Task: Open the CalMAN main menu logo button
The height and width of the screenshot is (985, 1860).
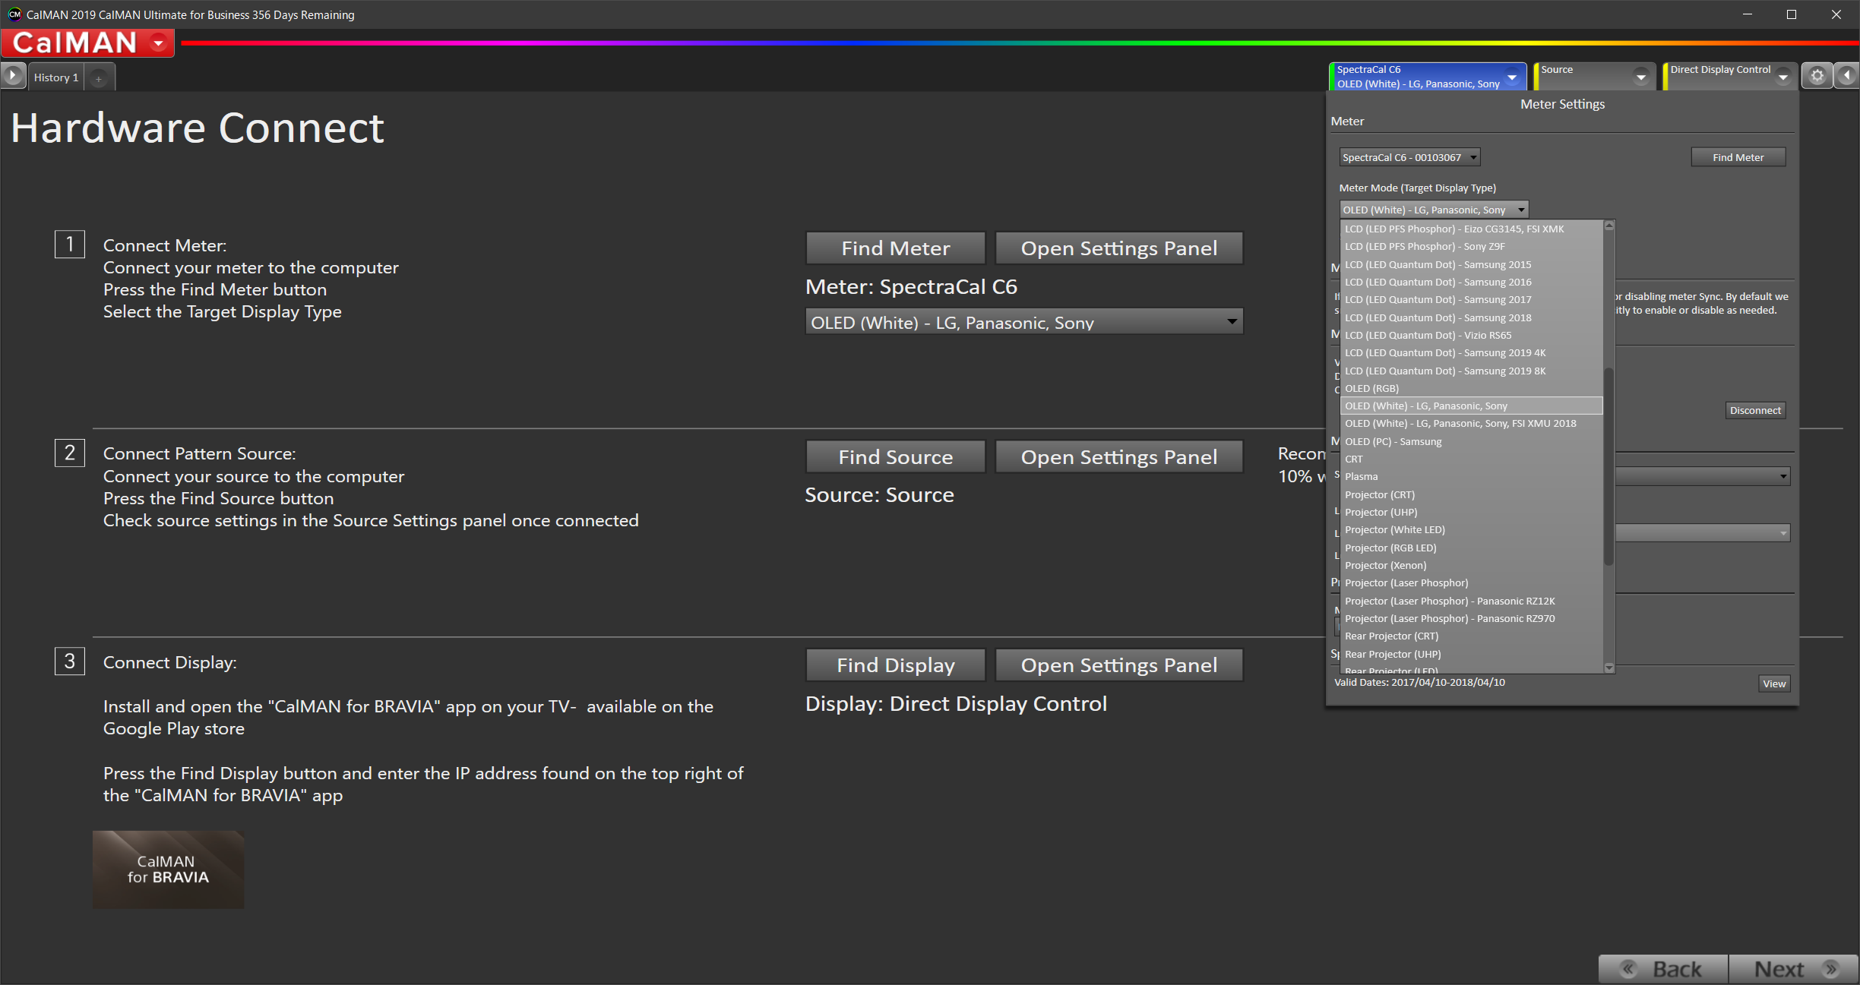Action: pos(87,43)
